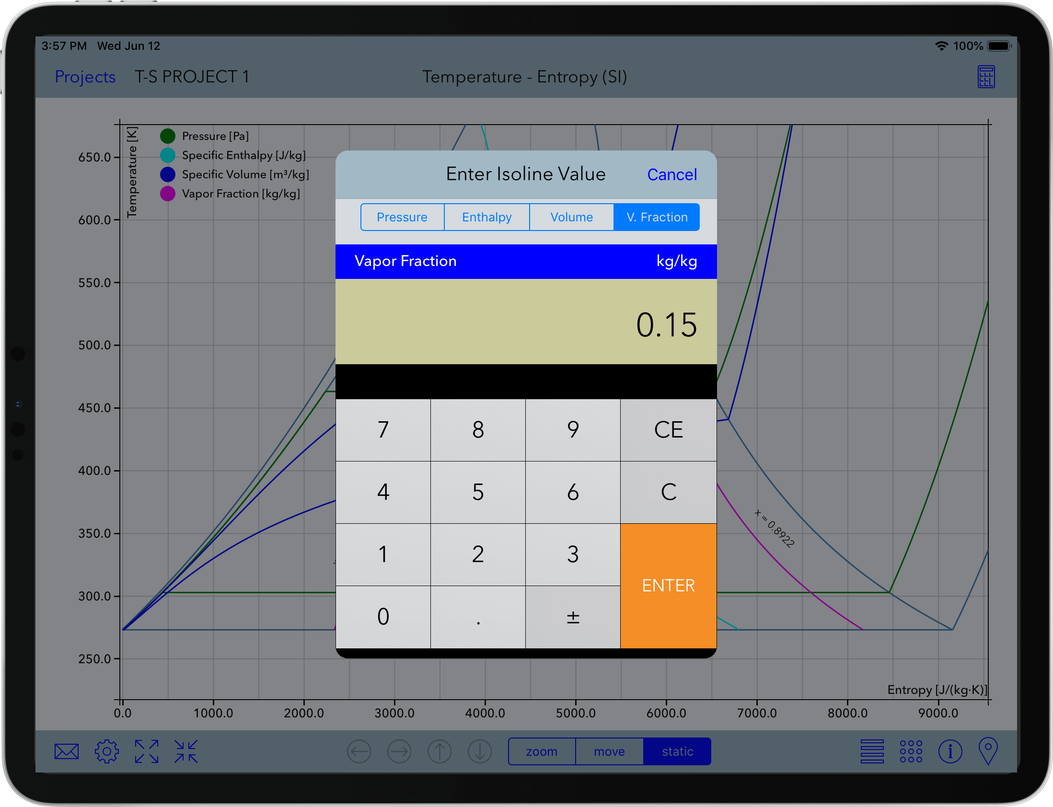Screen dimensions: 1053x807
Task: Collapse the diagram view icon
Action: point(186,751)
